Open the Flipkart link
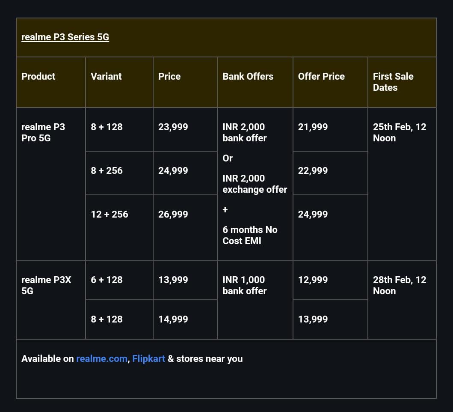Viewport: 453px width, 412px height. (148, 358)
